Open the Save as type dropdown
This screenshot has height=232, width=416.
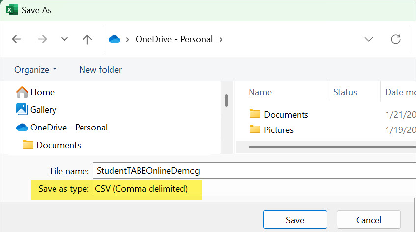253,188
